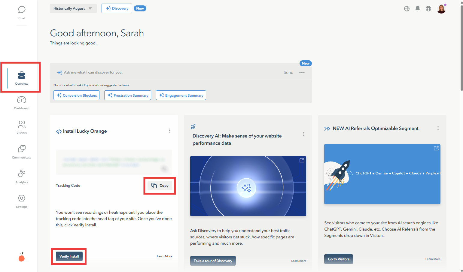Open the Install Lucky Orange card options menu

pos(170,131)
